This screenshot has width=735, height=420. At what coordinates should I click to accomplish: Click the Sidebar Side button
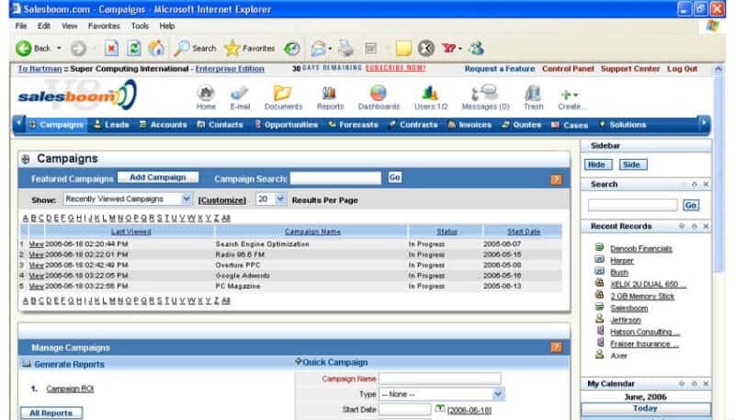[632, 165]
